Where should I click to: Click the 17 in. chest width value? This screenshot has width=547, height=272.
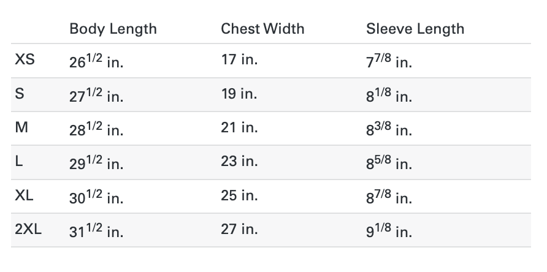tap(239, 59)
